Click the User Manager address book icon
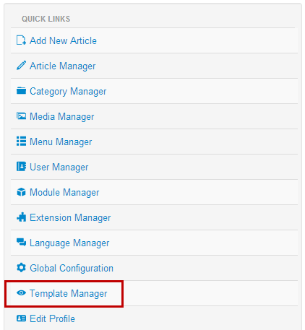Image resolution: width=305 pixels, height=330 pixels. coord(21,167)
